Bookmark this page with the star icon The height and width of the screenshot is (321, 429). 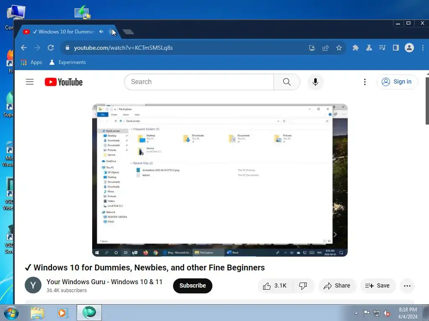339,48
